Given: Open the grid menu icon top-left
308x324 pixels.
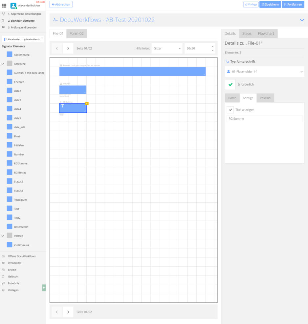Looking at the screenshot, I should [3, 5].
